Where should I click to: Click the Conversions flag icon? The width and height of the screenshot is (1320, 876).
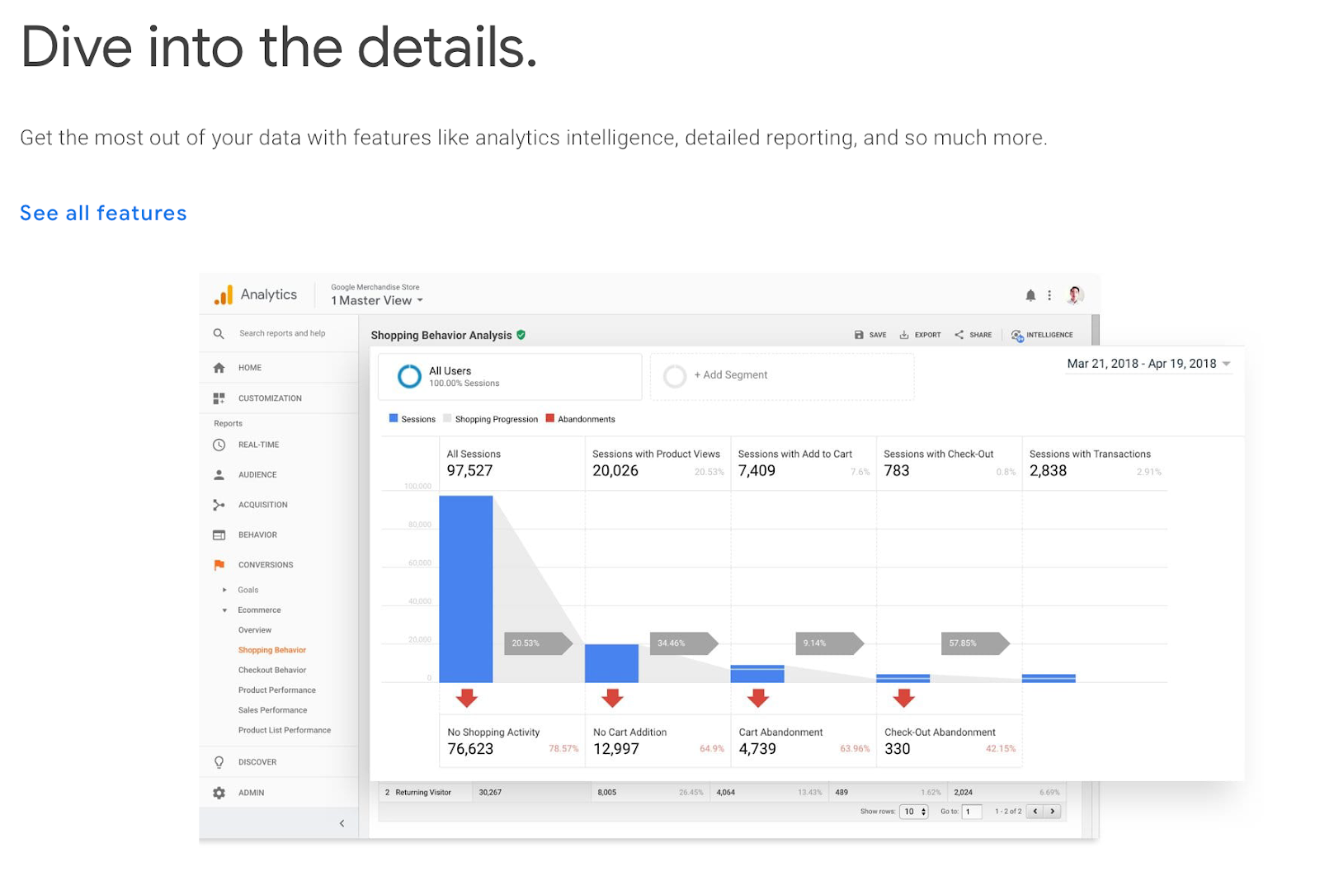[219, 565]
